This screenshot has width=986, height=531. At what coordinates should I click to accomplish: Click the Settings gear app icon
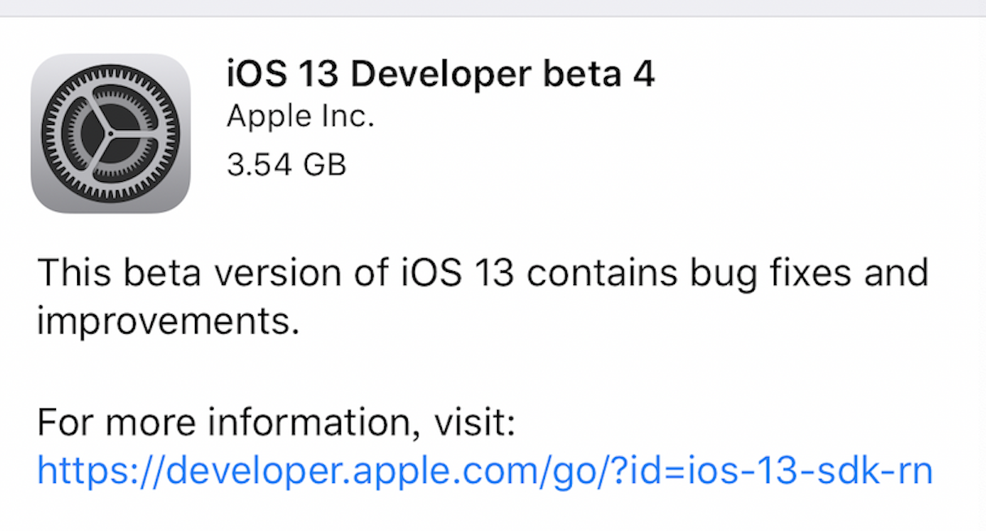click(x=110, y=132)
